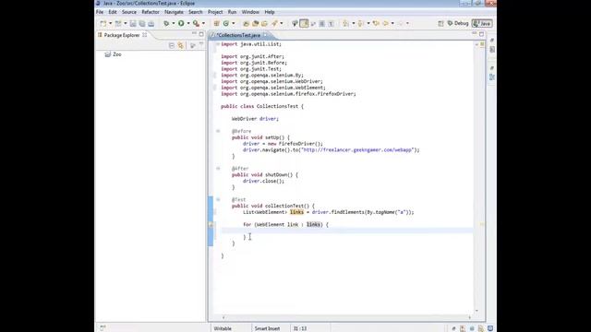Viewport: 591px width, 332px height.
Task: Open the Edit menu
Action: coord(113,12)
